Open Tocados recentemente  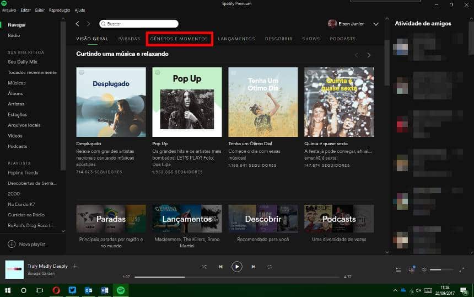tap(32, 72)
